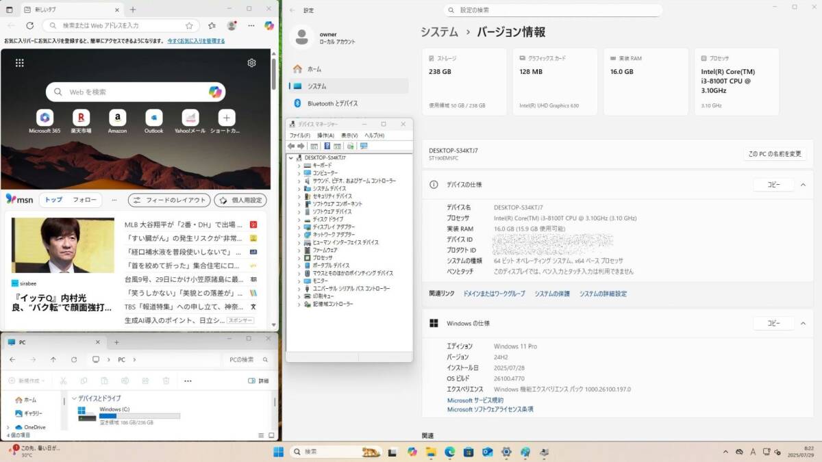This screenshot has height=462, width=822.
Task: Click the Windows Start button
Action: click(x=279, y=452)
